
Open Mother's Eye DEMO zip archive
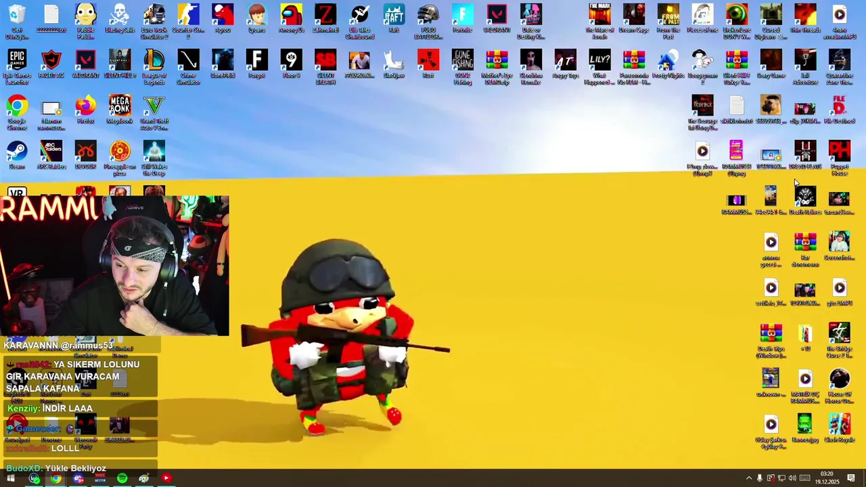pos(497,66)
